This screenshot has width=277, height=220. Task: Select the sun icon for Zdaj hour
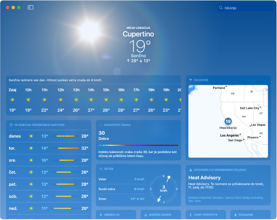pos(12,100)
